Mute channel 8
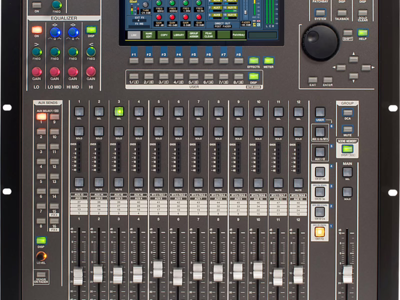 pyautogui.click(x=218, y=182)
